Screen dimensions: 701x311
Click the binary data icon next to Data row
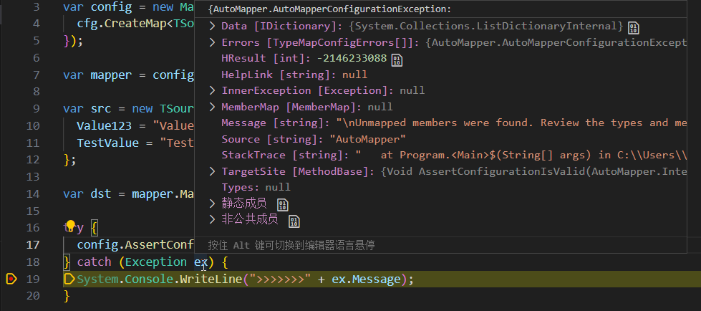point(633,27)
